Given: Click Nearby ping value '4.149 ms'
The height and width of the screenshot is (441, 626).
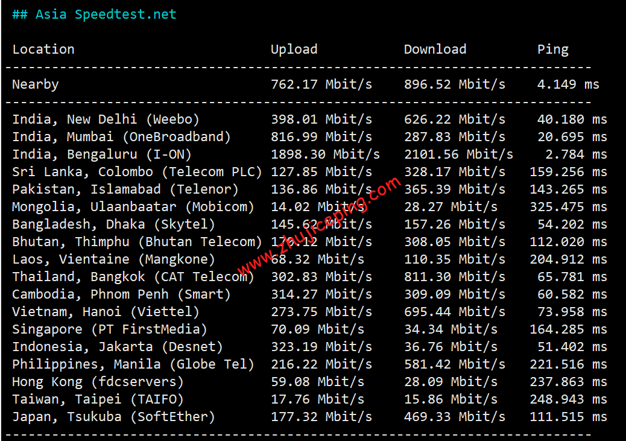Looking at the screenshot, I should point(568,84).
